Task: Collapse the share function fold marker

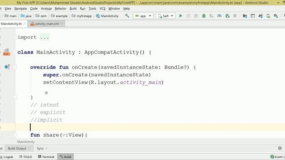Action: (x=15, y=135)
